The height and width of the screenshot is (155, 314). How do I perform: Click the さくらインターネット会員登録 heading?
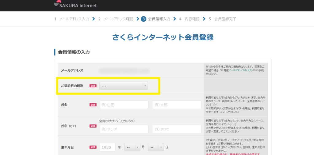[x=163, y=37]
